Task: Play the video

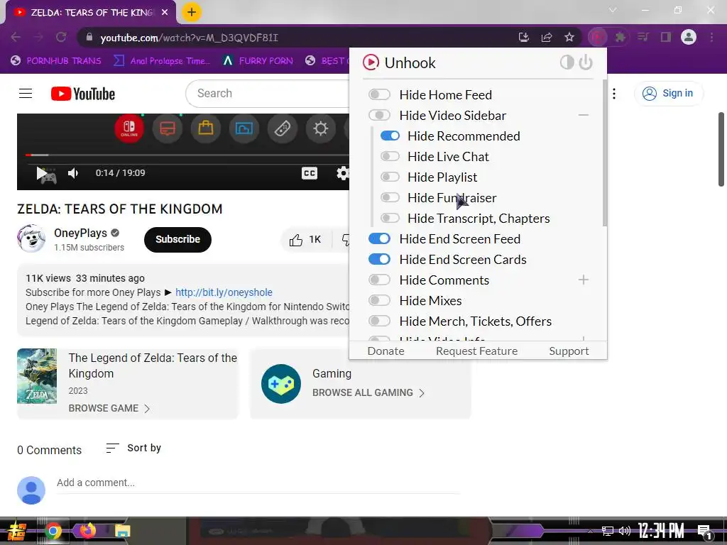Action: [x=42, y=173]
